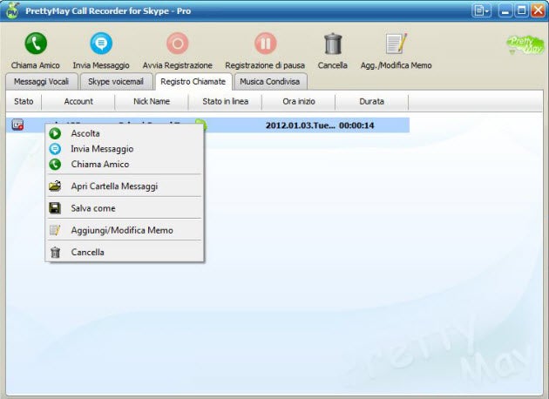Open the title bar menu dropdown button

[x=481, y=10]
